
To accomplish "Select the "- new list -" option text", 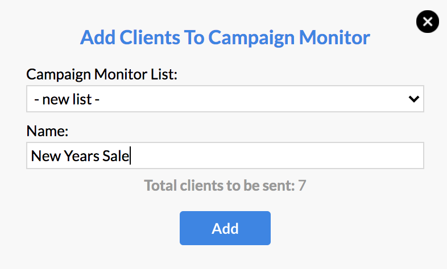I will click(x=67, y=99).
